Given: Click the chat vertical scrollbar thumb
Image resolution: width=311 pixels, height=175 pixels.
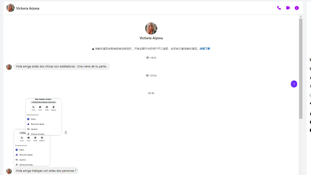Looking at the screenshot, I should 301,68.
